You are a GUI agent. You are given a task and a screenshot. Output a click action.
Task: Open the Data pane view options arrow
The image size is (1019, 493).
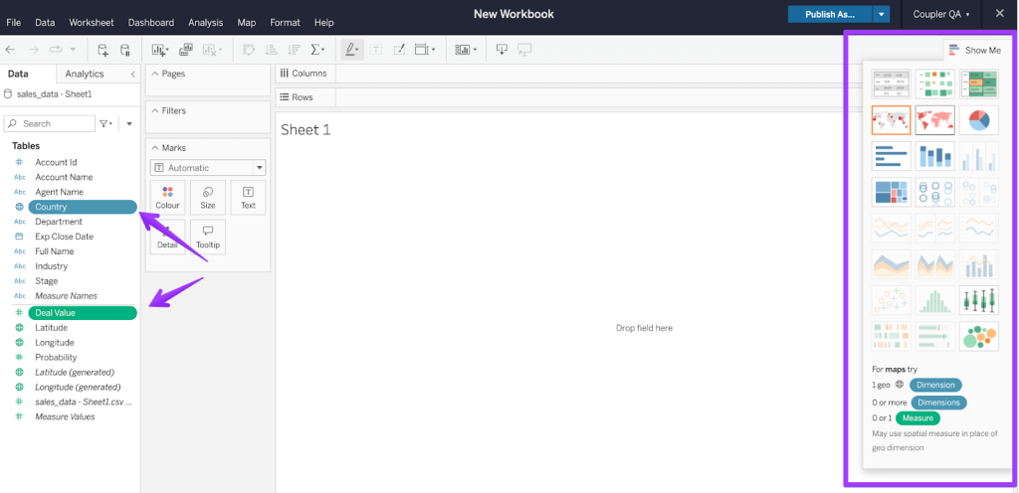click(129, 123)
